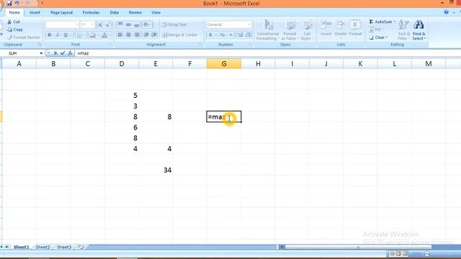Screen dimensions: 461x259
Task: Increase font size with Grow Font
Action: [x=100, y=24]
